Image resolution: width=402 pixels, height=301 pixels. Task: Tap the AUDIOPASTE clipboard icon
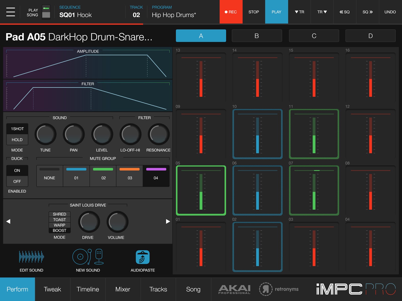[143, 257]
